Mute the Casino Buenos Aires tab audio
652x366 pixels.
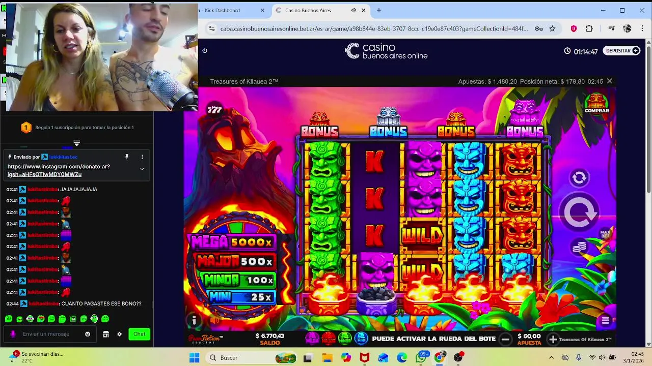(354, 10)
